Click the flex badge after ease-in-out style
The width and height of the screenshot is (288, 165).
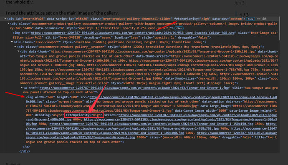click(x=179, y=28)
